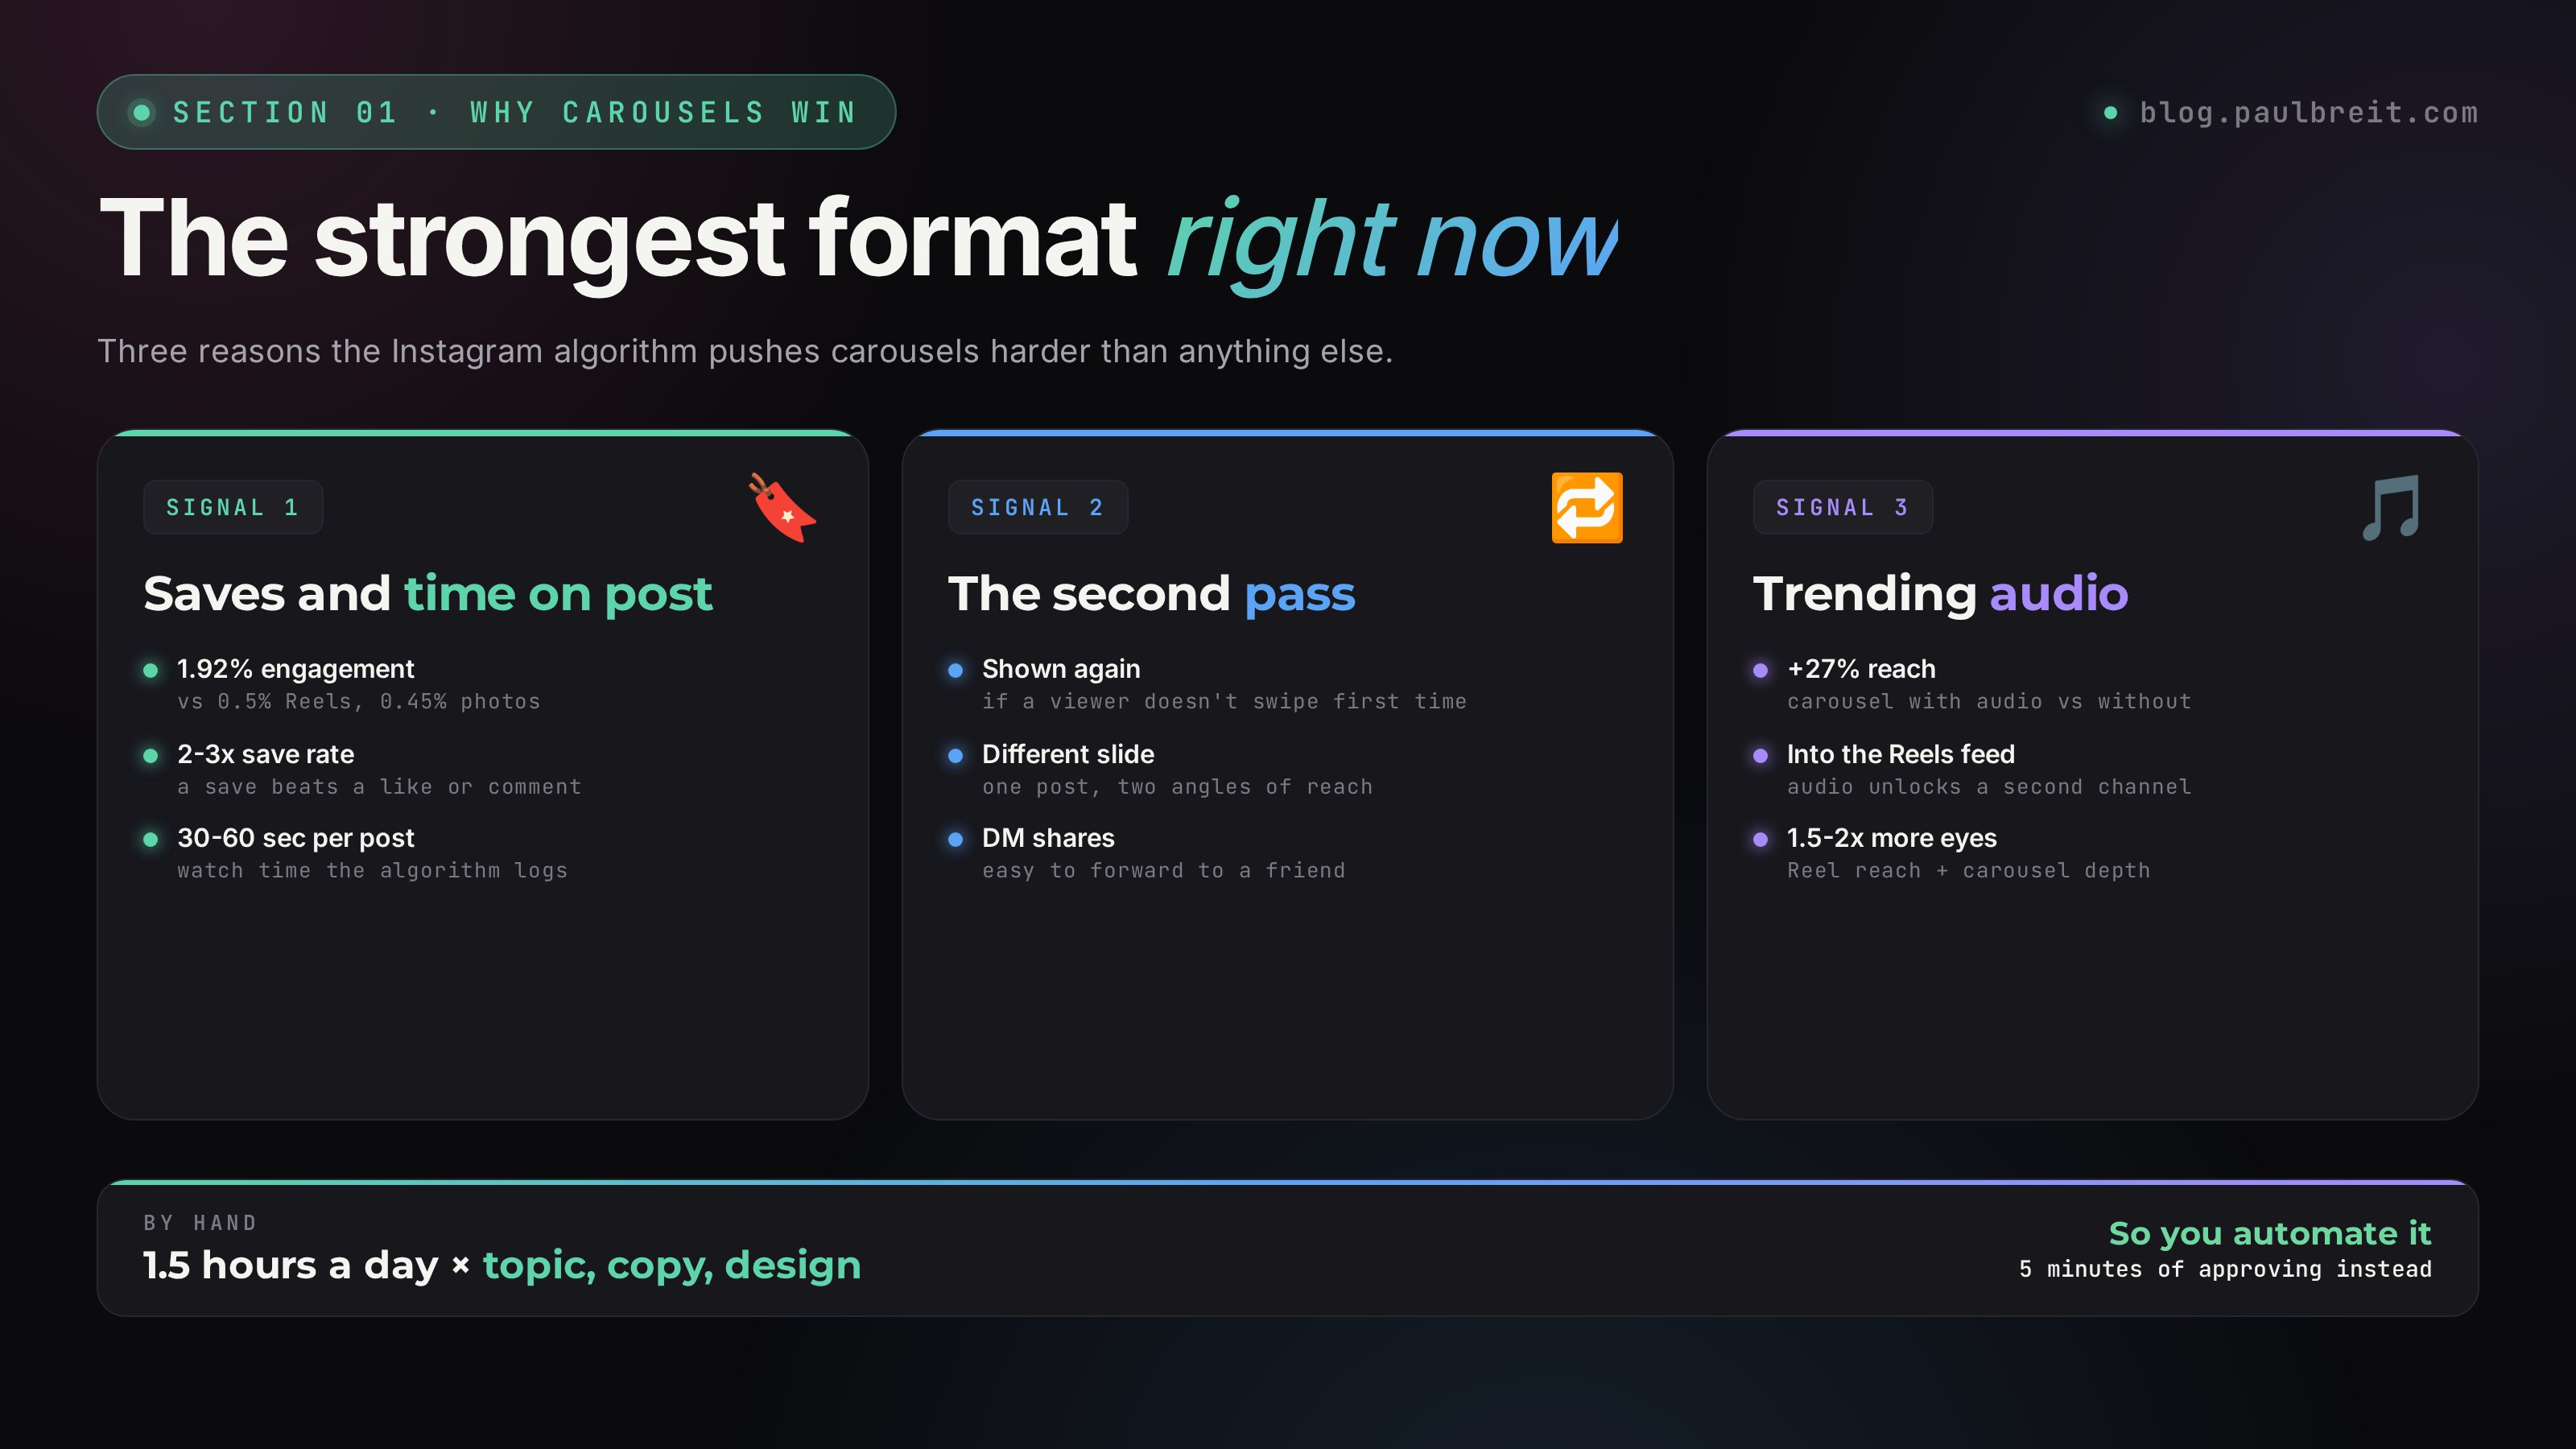
Task: Click the Saves and time on post heading
Action: point(428,594)
